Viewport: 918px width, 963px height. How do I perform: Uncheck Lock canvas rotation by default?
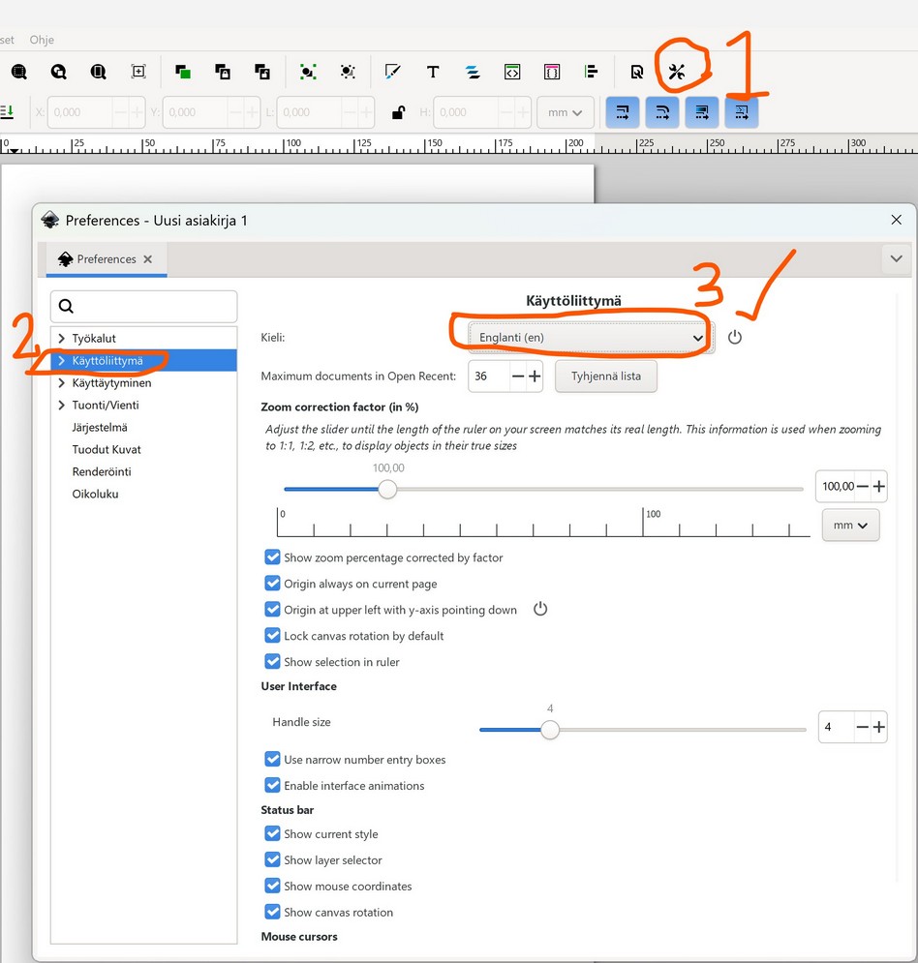coord(272,635)
